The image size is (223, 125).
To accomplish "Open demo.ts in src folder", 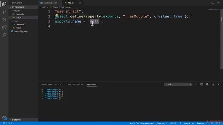I will point(20,24).
